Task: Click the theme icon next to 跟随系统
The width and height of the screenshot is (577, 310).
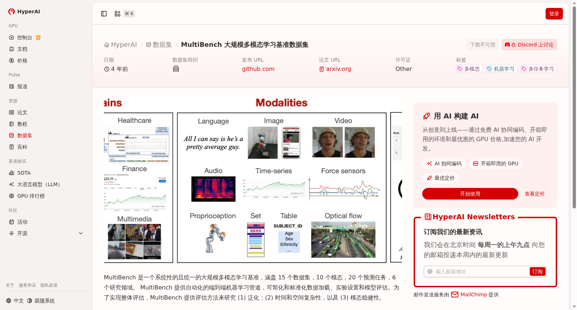Action: 30,301
